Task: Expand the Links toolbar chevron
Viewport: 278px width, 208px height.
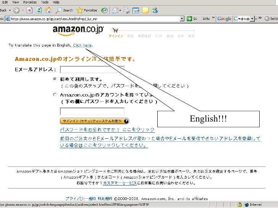Action: [x=213, y=18]
